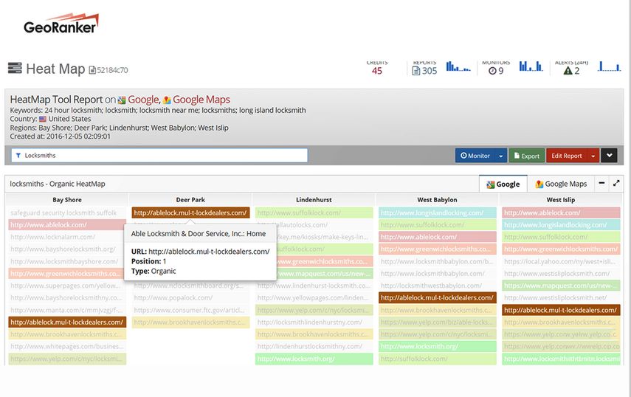Viewport: 631px width, 397px height.
Task: Open the monitors bar chart
Action: coord(531,66)
